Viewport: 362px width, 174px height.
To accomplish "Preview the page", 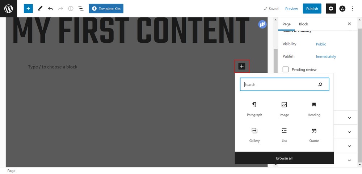I will tap(291, 9).
